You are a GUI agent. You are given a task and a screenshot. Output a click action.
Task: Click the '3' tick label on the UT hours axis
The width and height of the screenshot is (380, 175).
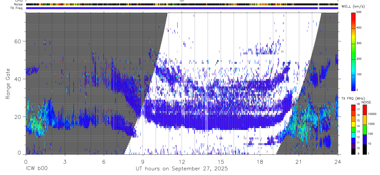65,161
